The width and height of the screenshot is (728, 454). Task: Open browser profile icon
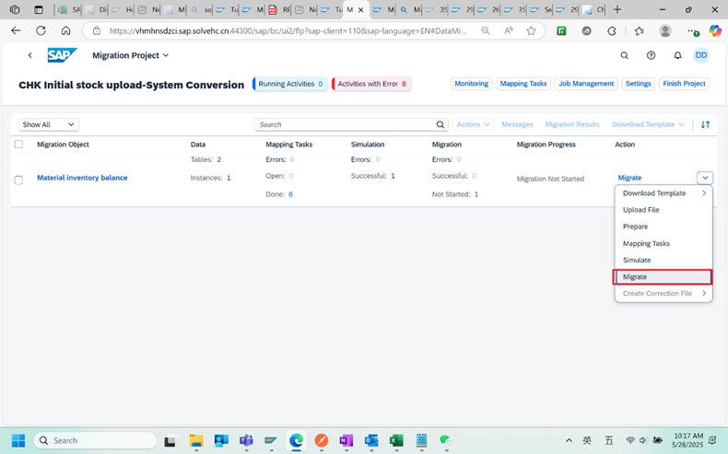pos(665,30)
